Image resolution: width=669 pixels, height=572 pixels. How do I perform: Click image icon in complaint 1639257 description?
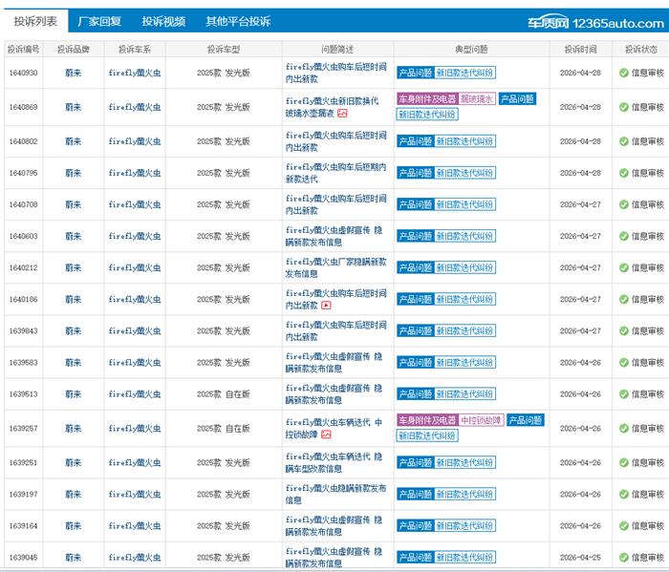[326, 434]
